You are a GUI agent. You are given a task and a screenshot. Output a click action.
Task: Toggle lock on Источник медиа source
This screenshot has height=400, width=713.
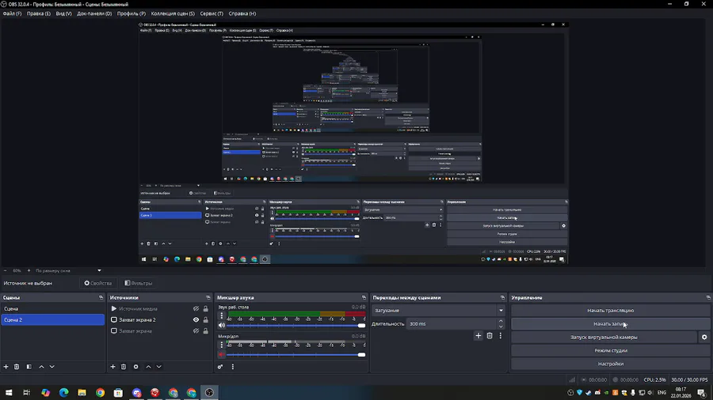point(205,308)
